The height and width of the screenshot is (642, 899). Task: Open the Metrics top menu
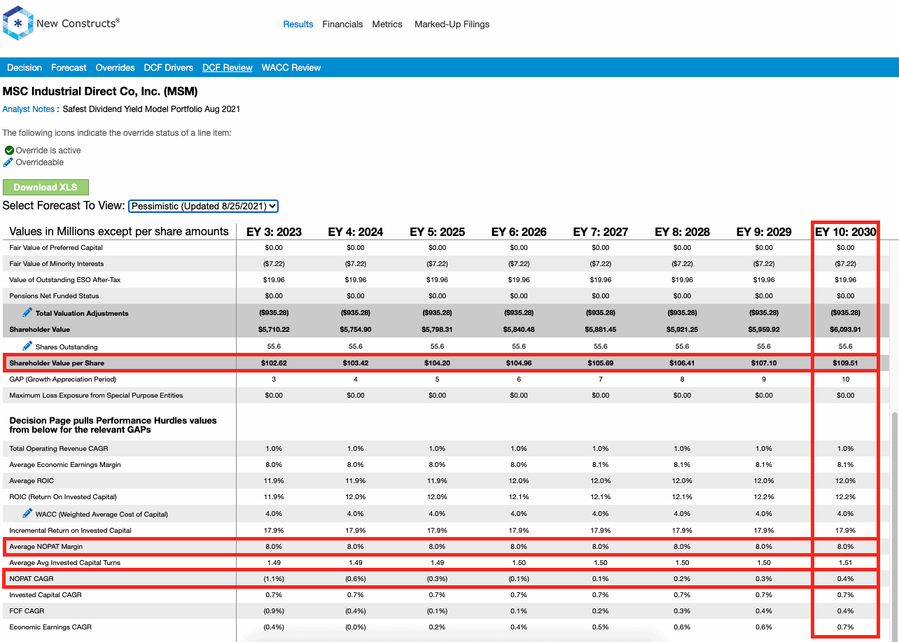pos(387,24)
